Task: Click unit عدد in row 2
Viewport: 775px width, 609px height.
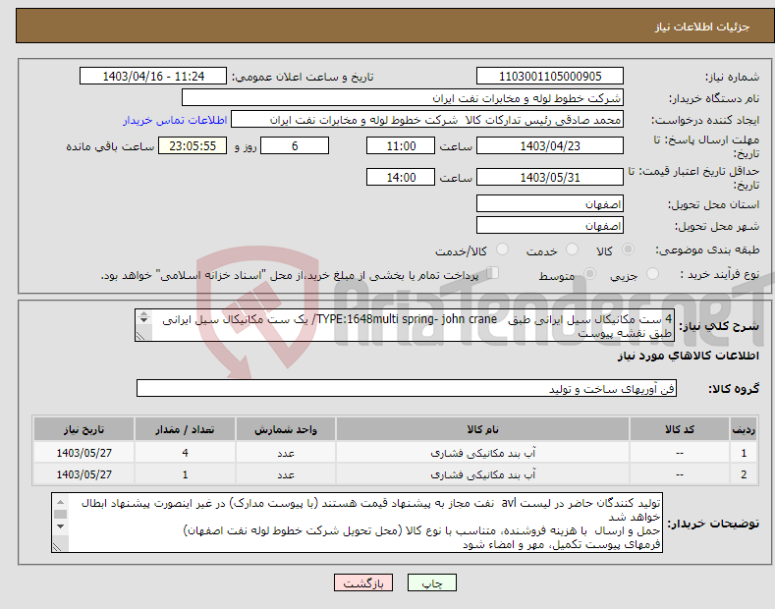Action: 286,474
